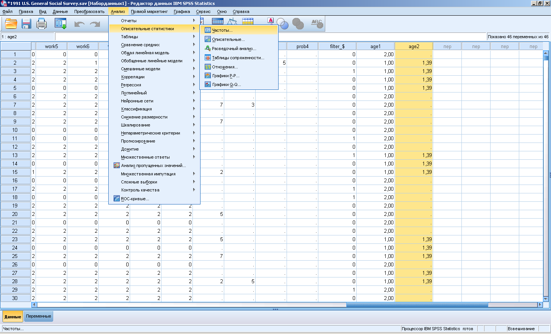This screenshot has width=551, height=334.
Task: Expand Классификация submenu
Action: (154, 109)
